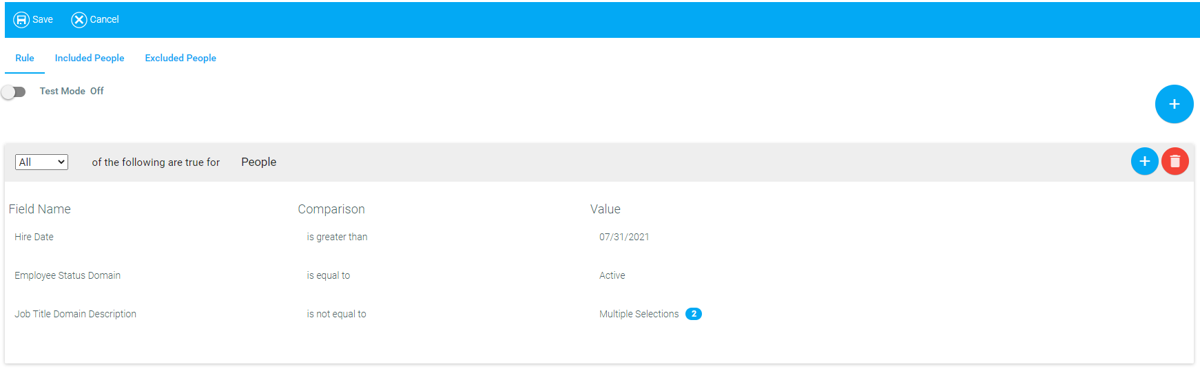Image resolution: width=1200 pixels, height=371 pixels.
Task: Click the large blue add group plus button
Action: [1174, 104]
